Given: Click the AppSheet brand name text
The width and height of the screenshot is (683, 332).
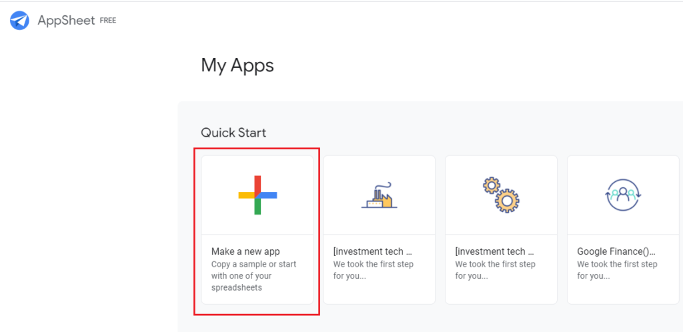Looking at the screenshot, I should (x=67, y=21).
